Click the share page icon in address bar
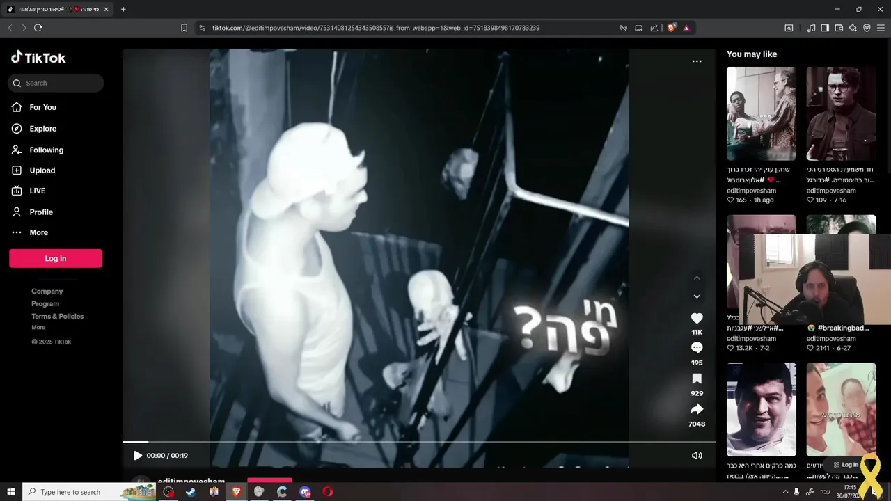 click(x=654, y=28)
